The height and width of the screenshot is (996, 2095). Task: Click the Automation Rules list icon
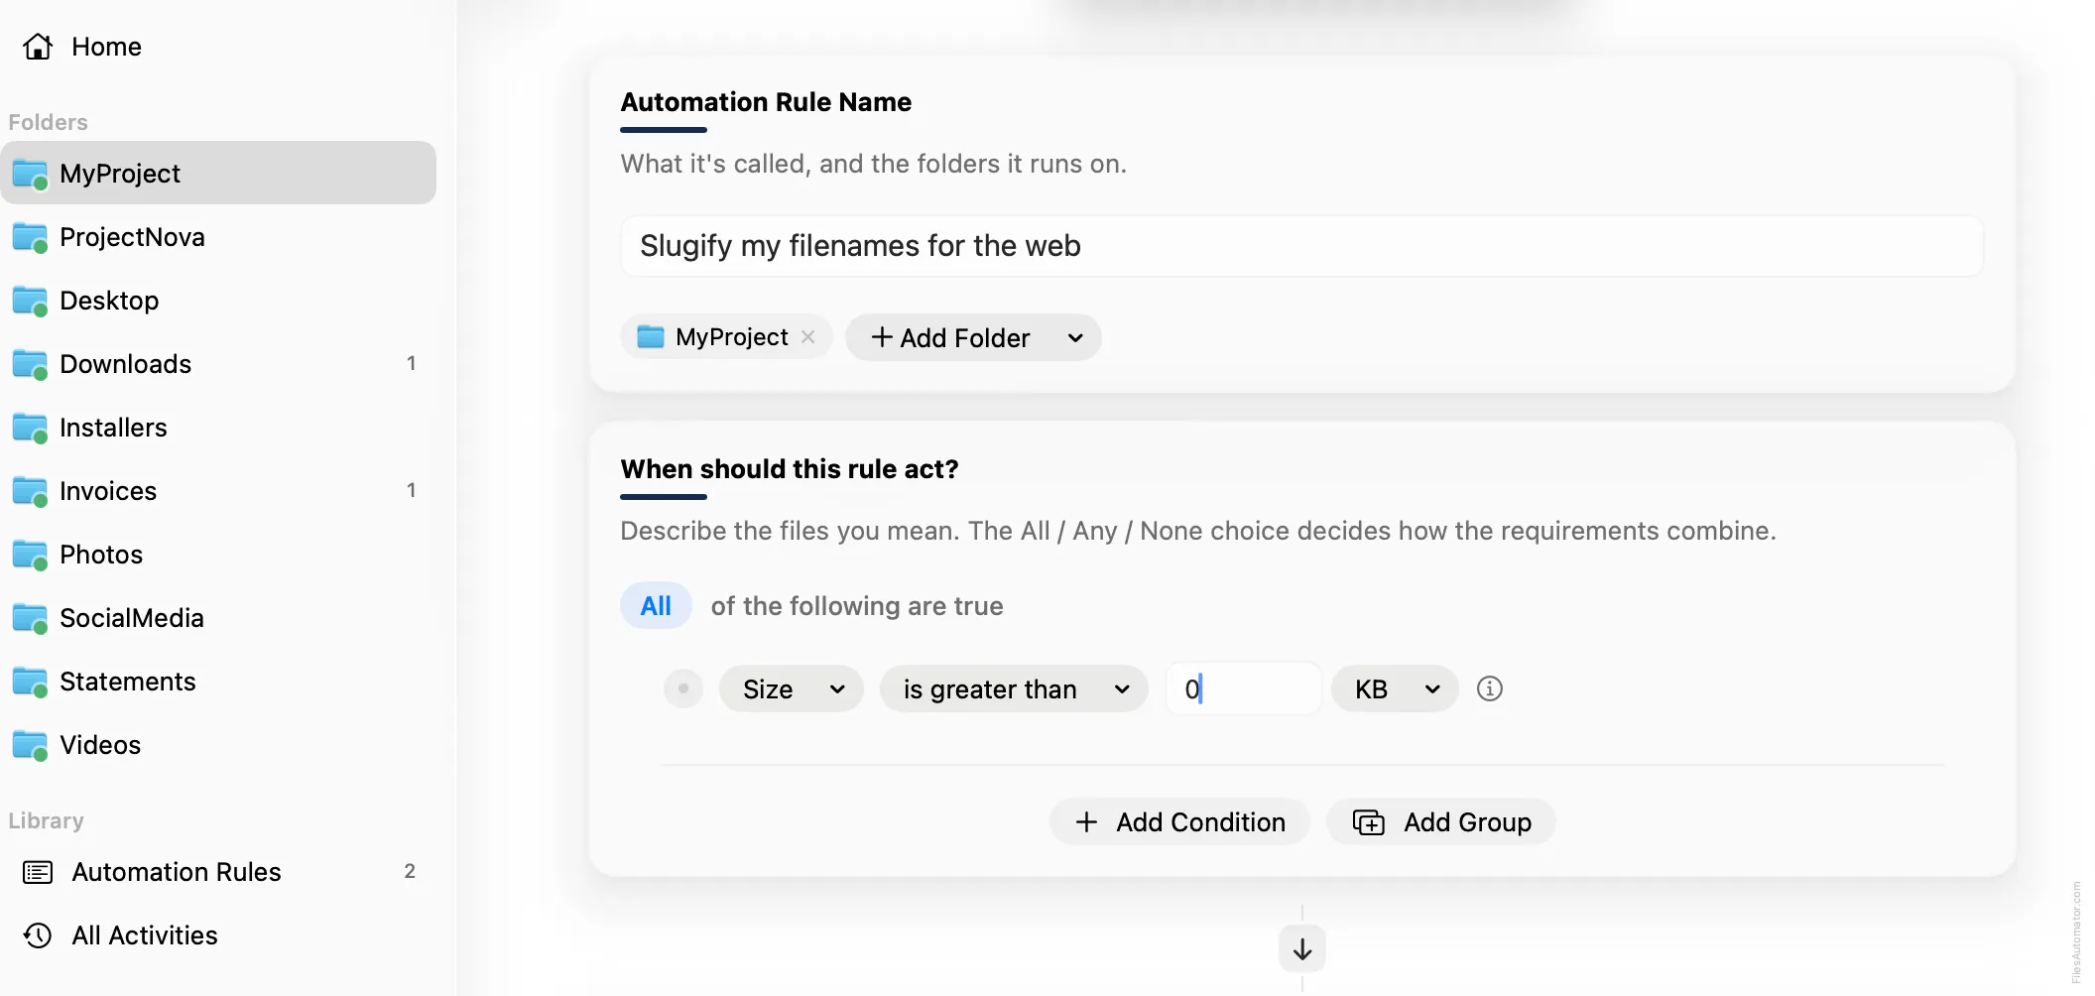coord(38,872)
